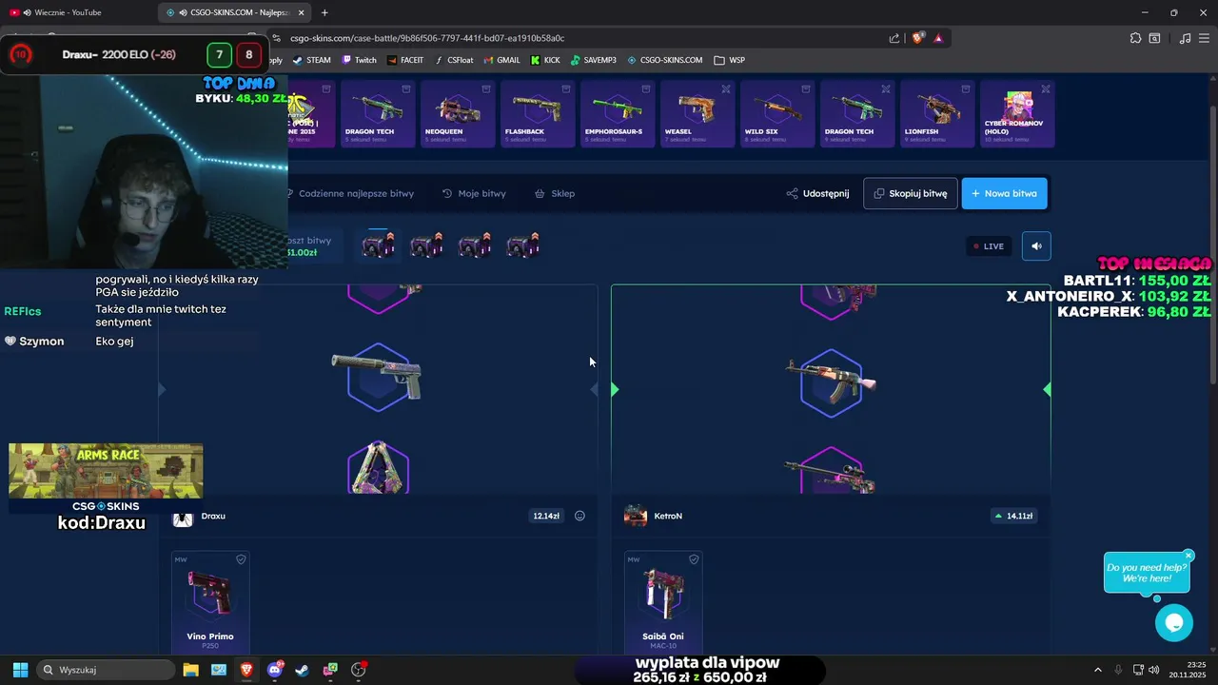The height and width of the screenshot is (685, 1218).
Task: Click crossed-swords icon on WEASEL drop card
Action: 726,88
